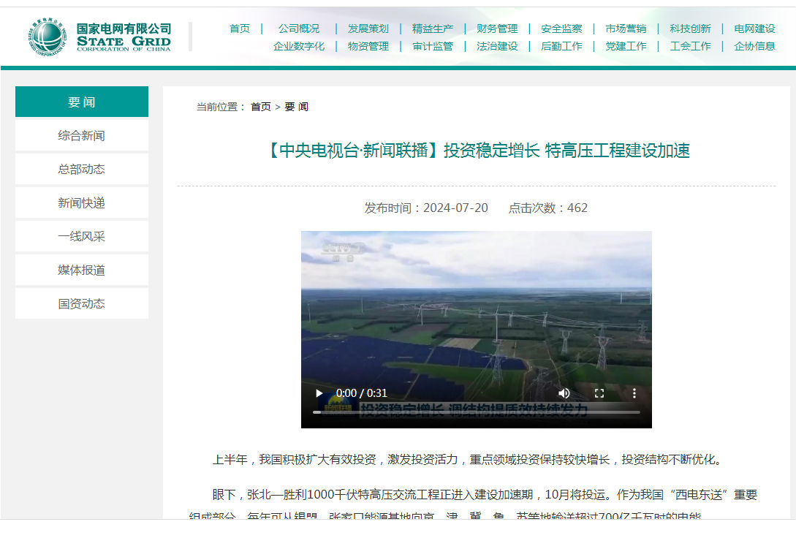Open 科技创新 navigation item
Viewport: 796px width, 538px height.
point(690,29)
